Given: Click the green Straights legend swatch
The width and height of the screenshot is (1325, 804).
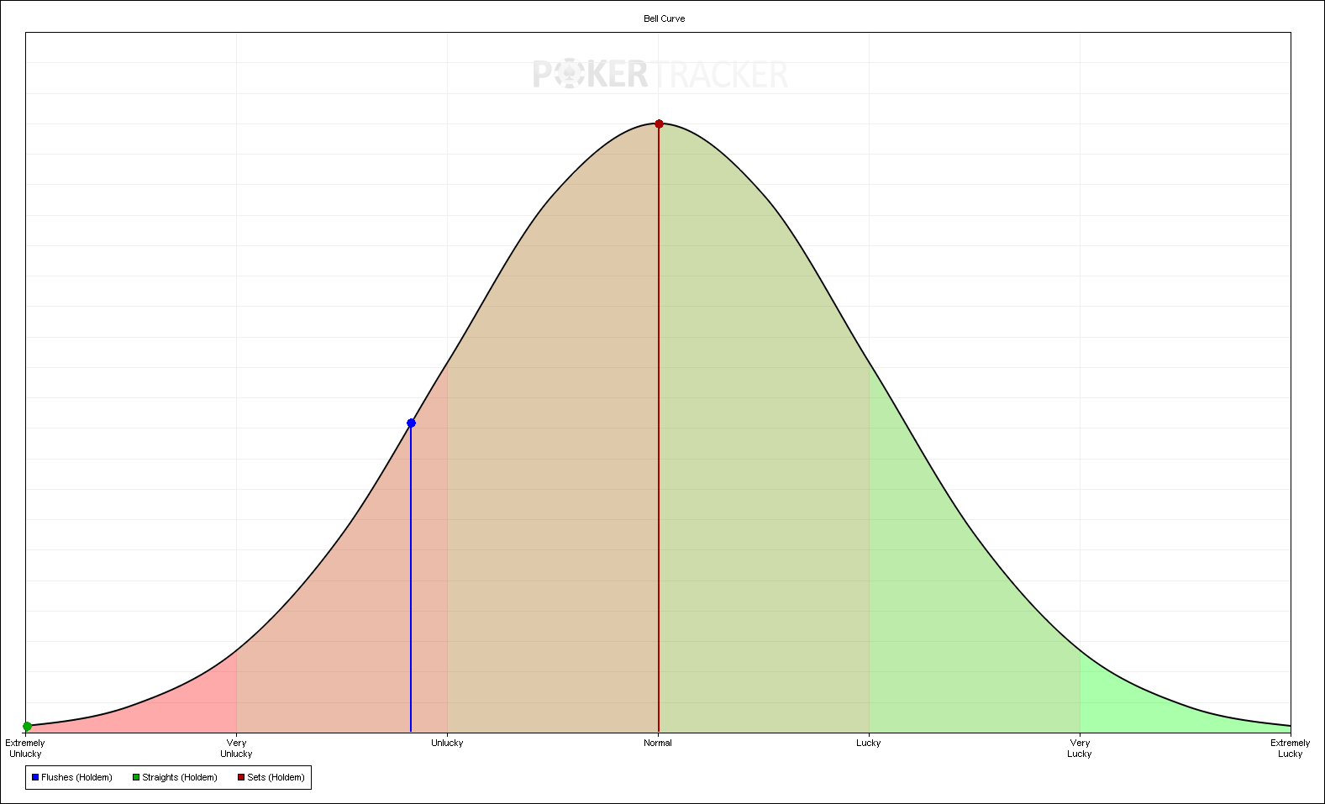Looking at the screenshot, I should [136, 777].
